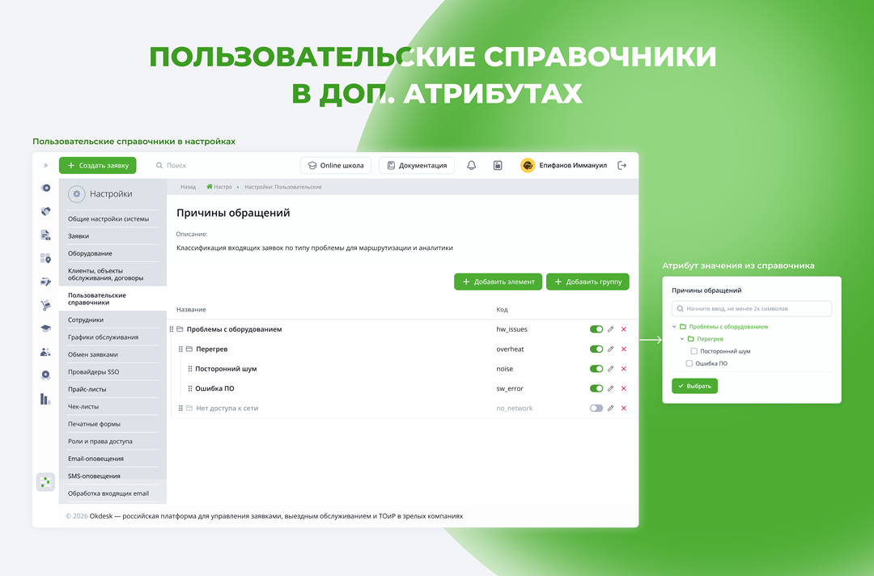Click the Настройки gear icon

pyautogui.click(x=77, y=194)
